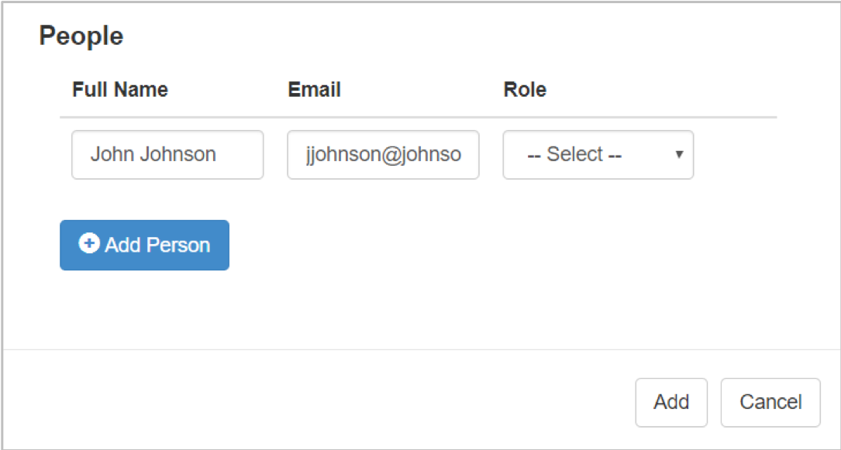
Task: Click the 'Add Person' label text
Action: pos(157,246)
